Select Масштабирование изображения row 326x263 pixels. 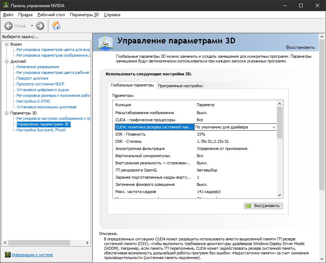196,113
